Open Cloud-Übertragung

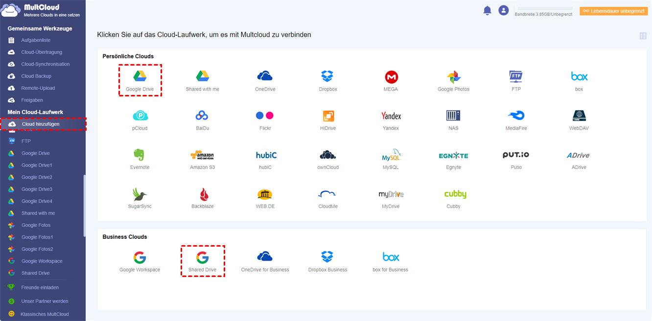point(42,52)
